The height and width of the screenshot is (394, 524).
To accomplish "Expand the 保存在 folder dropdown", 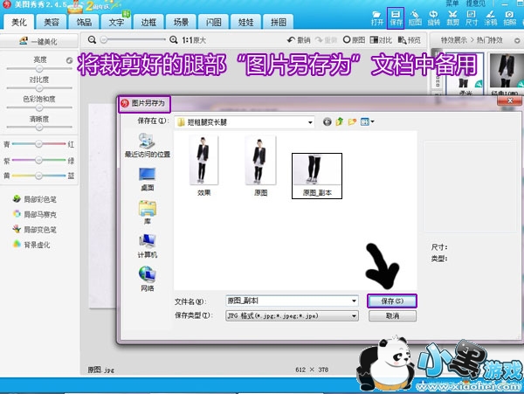I will [309, 121].
